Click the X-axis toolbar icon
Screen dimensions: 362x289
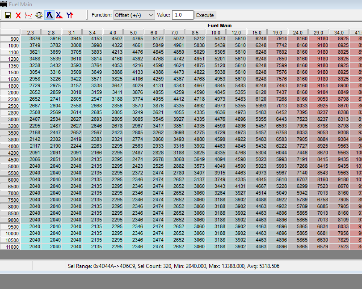pos(59,15)
